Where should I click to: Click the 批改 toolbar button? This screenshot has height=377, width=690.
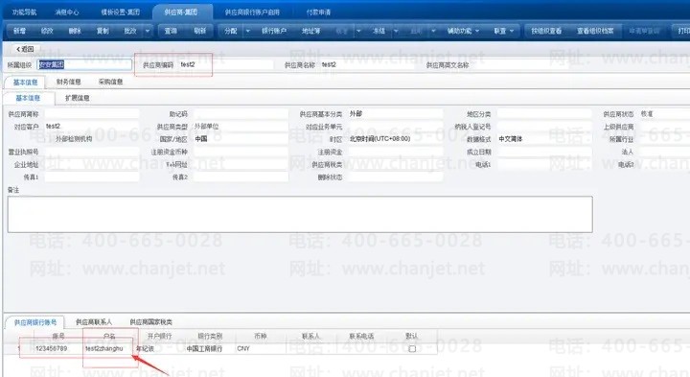coord(130,31)
